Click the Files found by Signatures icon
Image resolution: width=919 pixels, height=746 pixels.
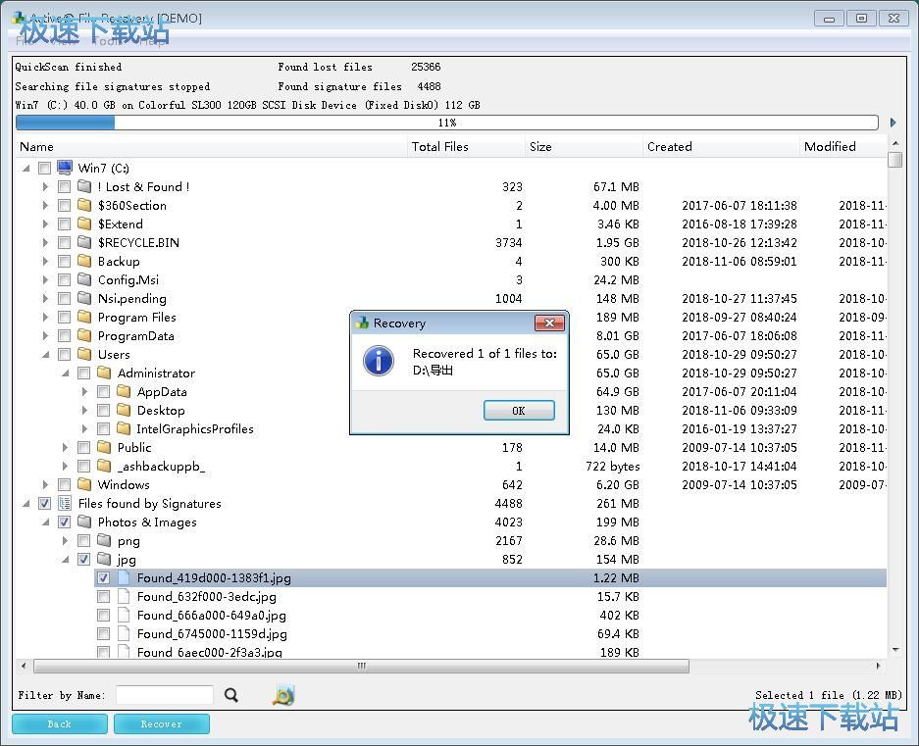tap(65, 503)
